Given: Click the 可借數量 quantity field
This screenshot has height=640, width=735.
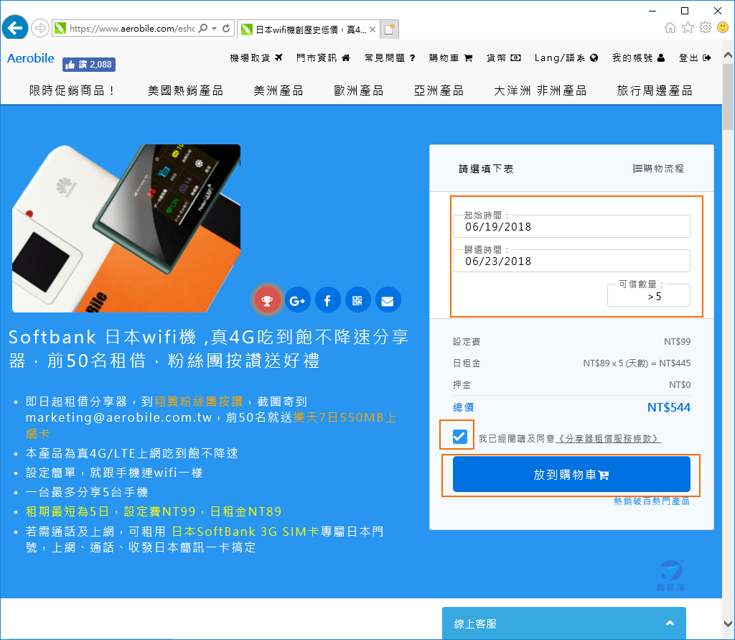Looking at the screenshot, I should (649, 296).
